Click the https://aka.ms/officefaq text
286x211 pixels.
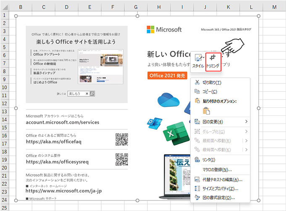pyautogui.click(x=54, y=142)
